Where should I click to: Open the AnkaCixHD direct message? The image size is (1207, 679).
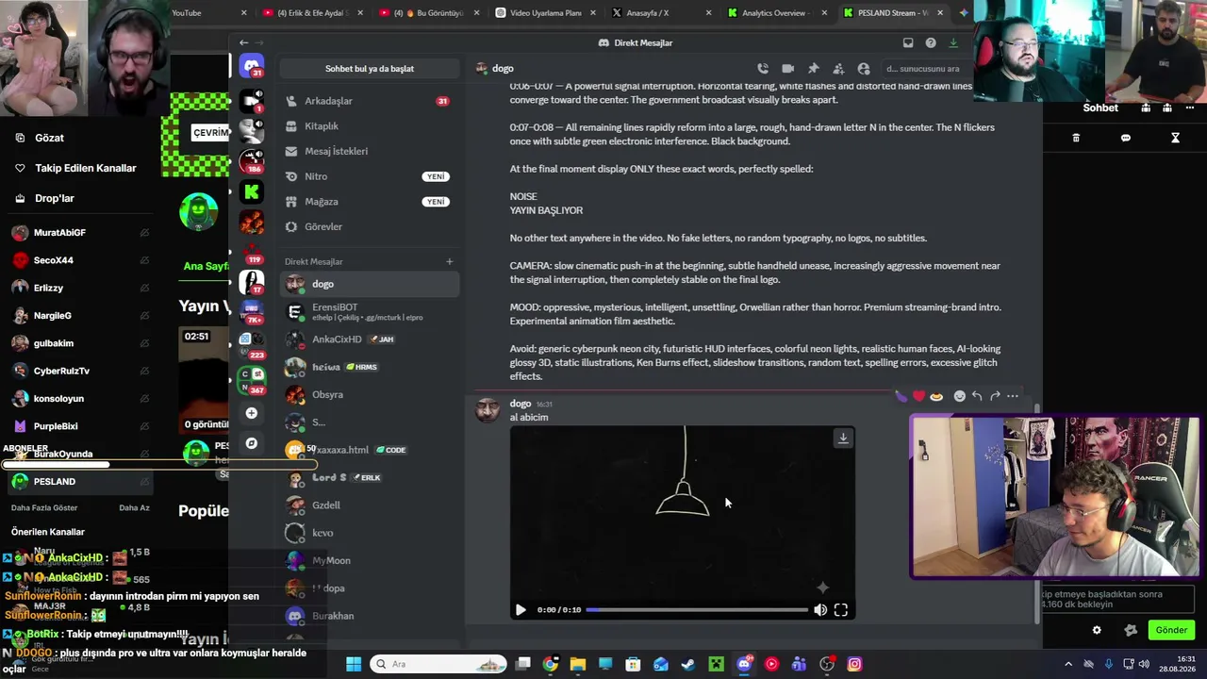(370, 339)
